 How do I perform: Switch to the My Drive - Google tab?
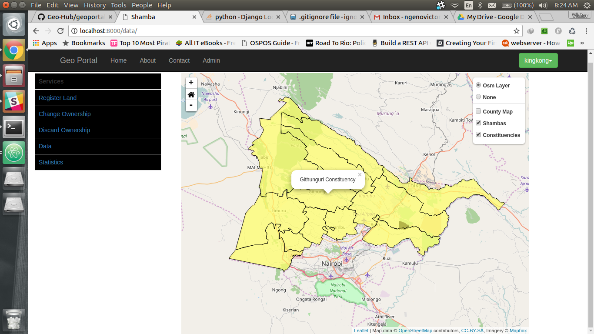point(494,17)
